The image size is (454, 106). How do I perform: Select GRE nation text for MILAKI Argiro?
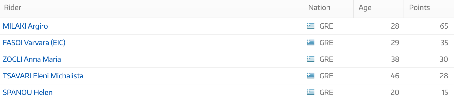point(326,26)
